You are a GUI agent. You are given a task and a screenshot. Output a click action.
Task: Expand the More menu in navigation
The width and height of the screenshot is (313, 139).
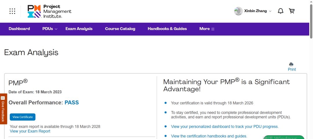tap(207, 29)
